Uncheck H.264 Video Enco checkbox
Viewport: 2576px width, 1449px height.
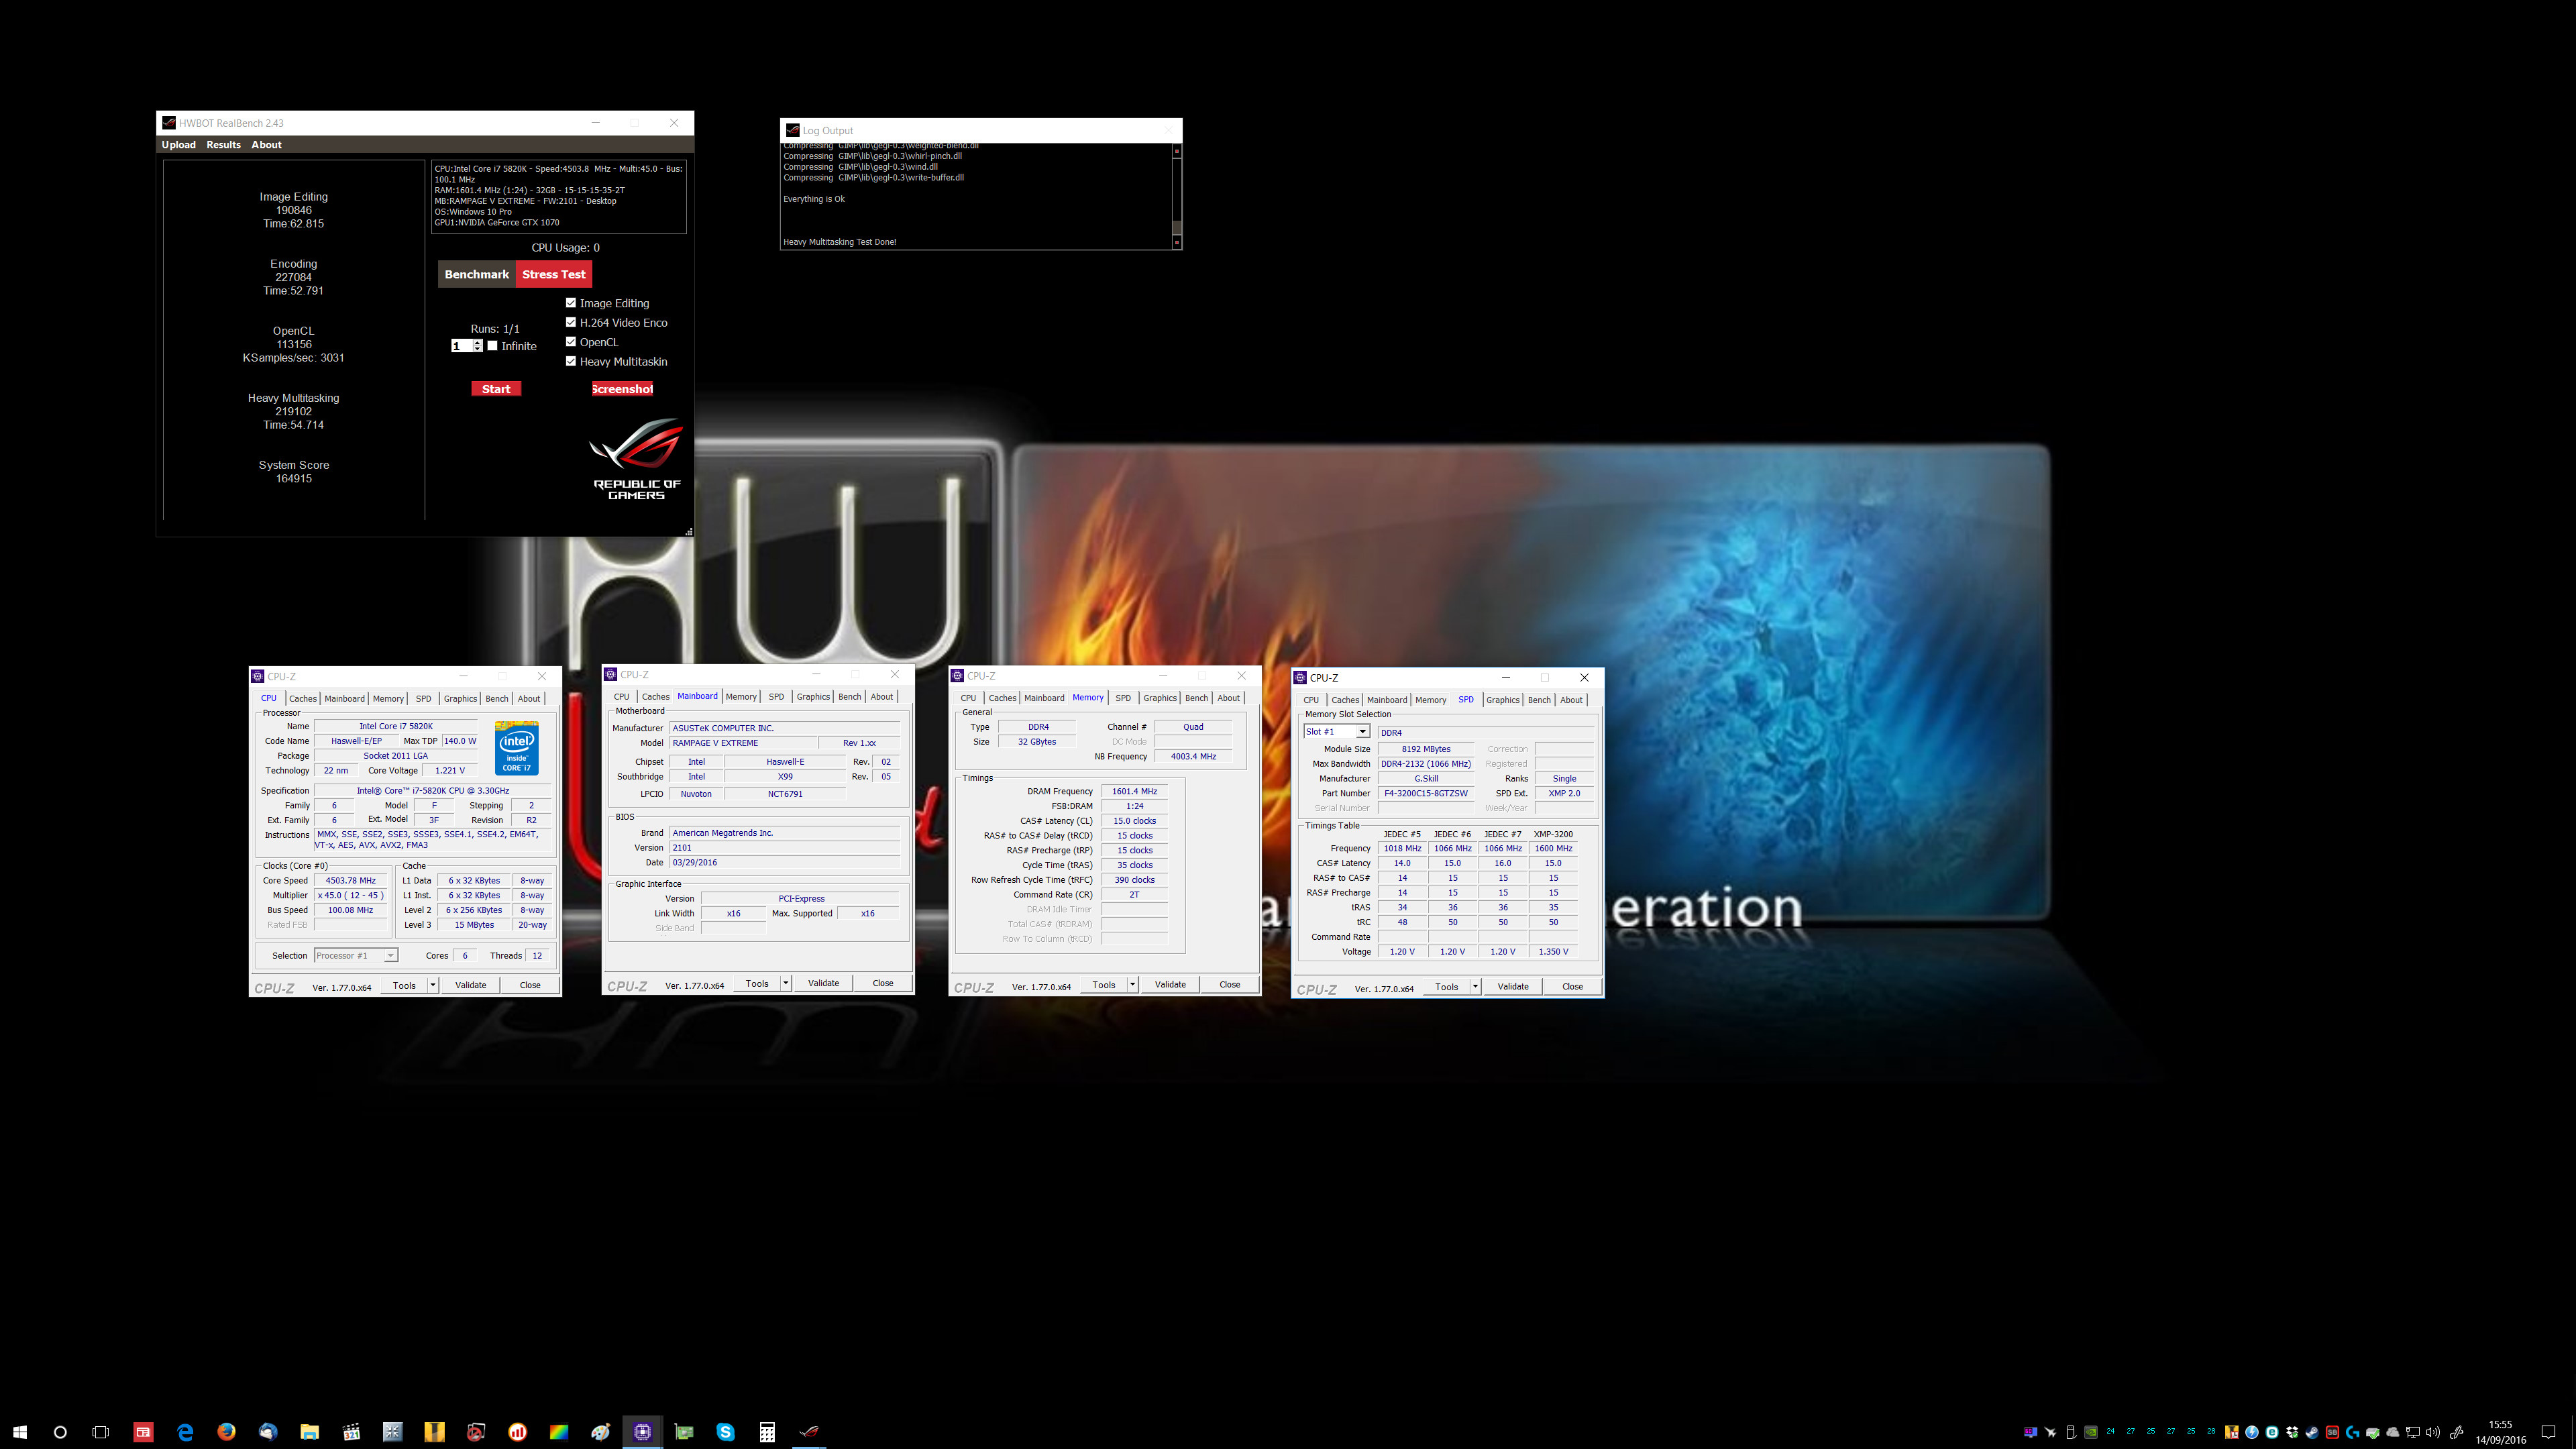[x=571, y=322]
